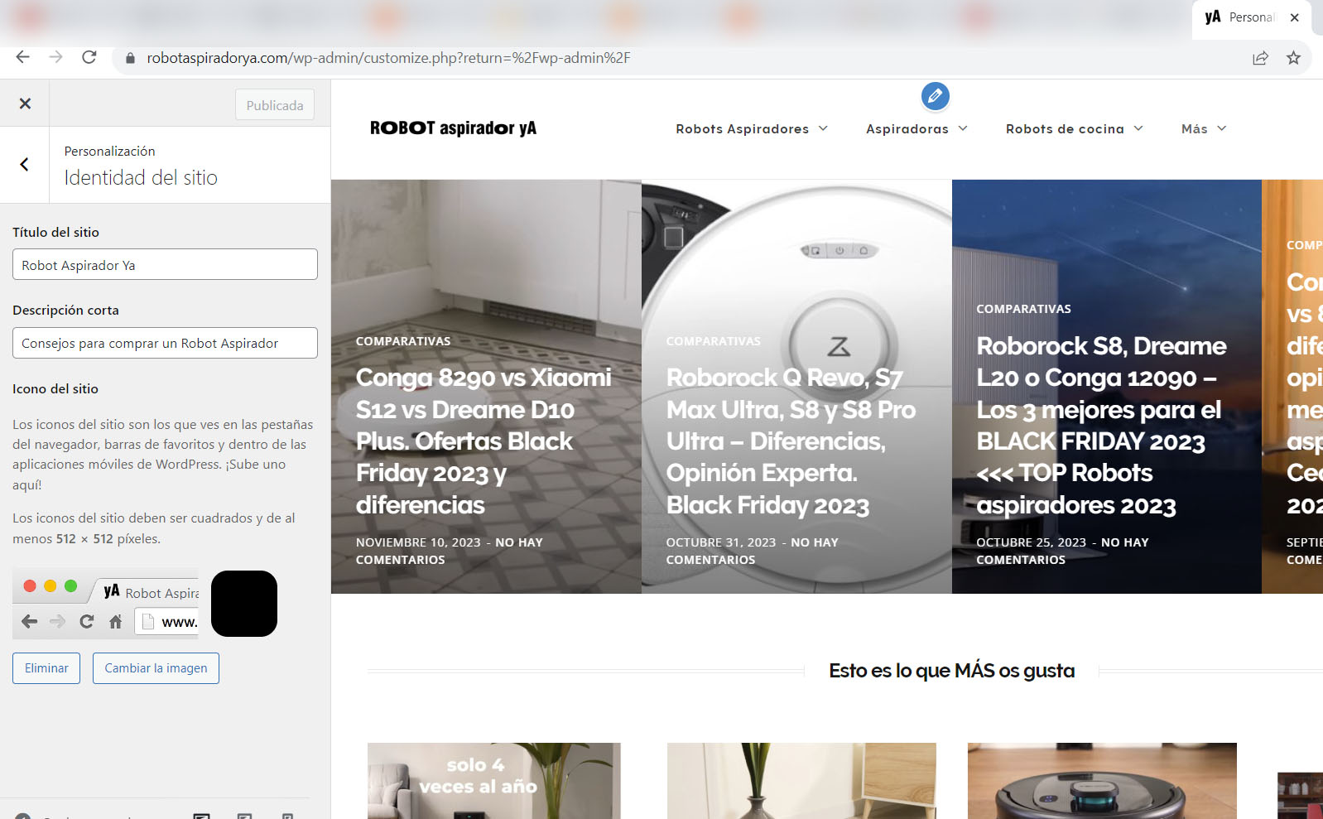
Task: Click the blue pencil edit shortcut icon
Action: point(935,96)
